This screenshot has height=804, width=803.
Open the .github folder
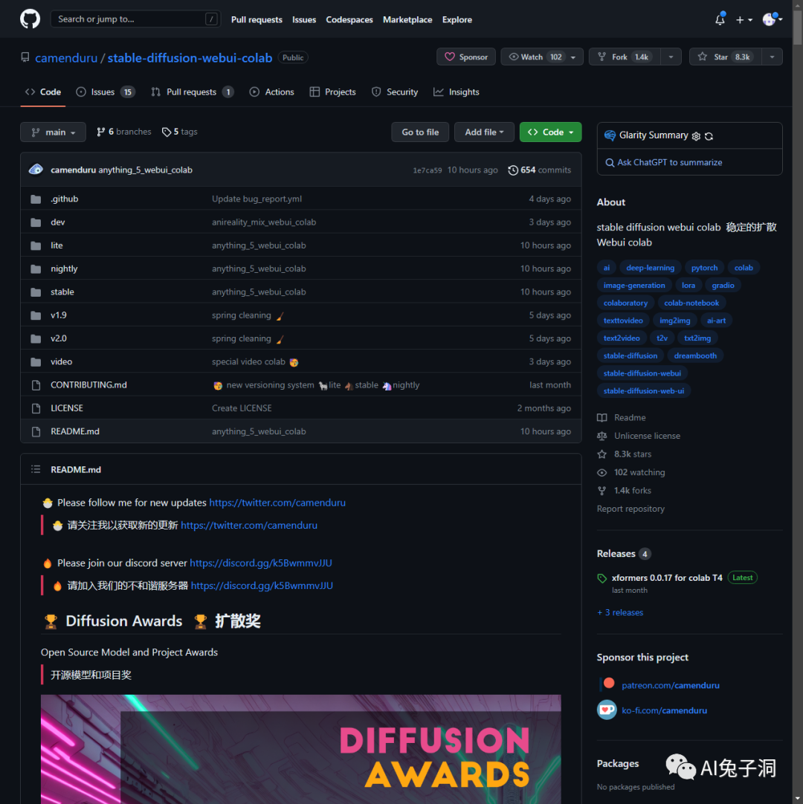pos(65,199)
